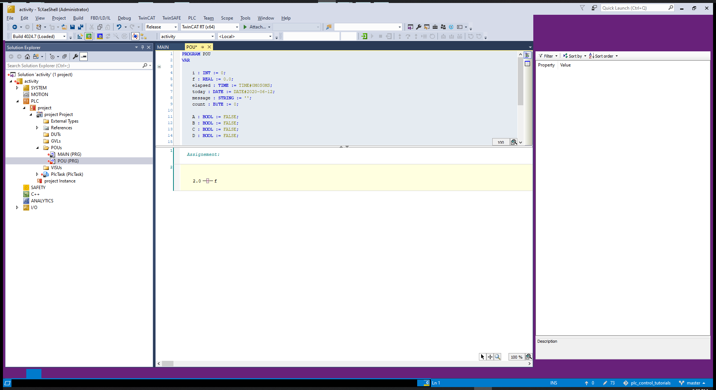Click the editor horizontal scrollbar thumb

(x=168, y=364)
